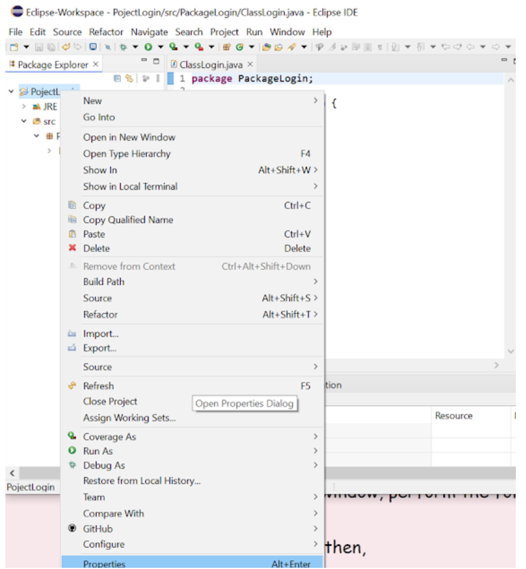Click red X Delete icon
The height and width of the screenshot is (569, 526).
point(72,248)
